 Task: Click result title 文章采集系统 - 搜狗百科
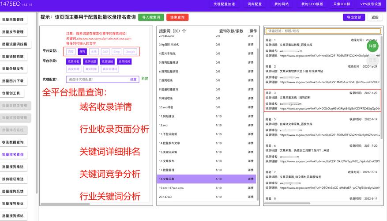click(295, 98)
